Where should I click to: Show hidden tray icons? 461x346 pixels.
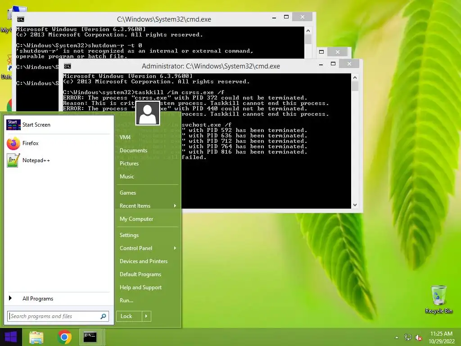[397, 337]
